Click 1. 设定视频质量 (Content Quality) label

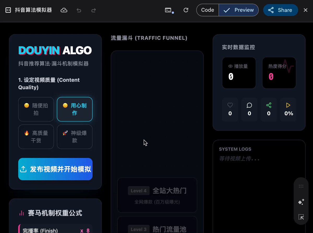(49, 84)
